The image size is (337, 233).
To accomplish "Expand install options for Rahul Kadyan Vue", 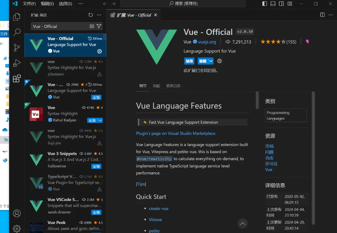I will 100,120.
